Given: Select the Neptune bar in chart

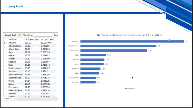Looking at the screenshot, I should (x=90, y=69).
